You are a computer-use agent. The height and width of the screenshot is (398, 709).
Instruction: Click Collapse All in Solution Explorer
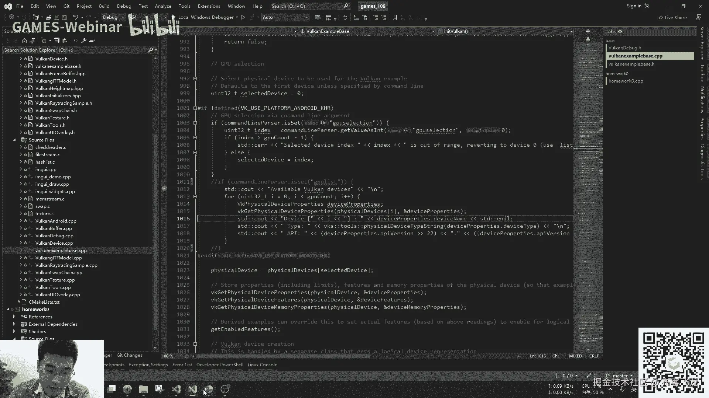[x=56, y=41]
